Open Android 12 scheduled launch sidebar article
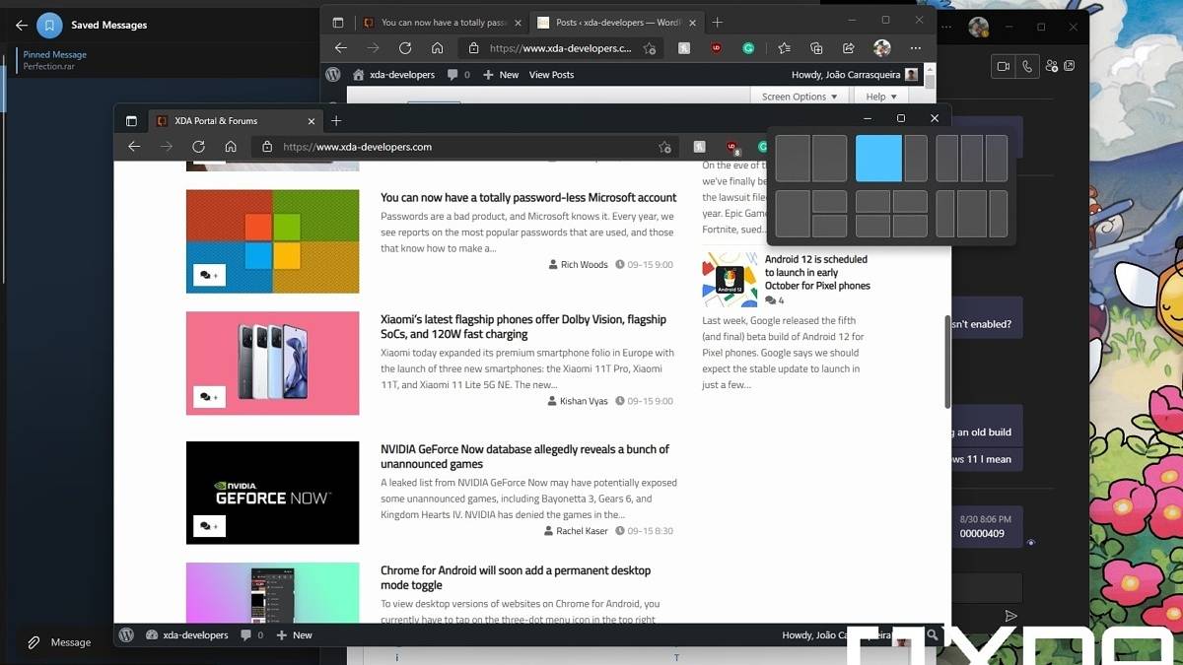 pyautogui.click(x=817, y=273)
